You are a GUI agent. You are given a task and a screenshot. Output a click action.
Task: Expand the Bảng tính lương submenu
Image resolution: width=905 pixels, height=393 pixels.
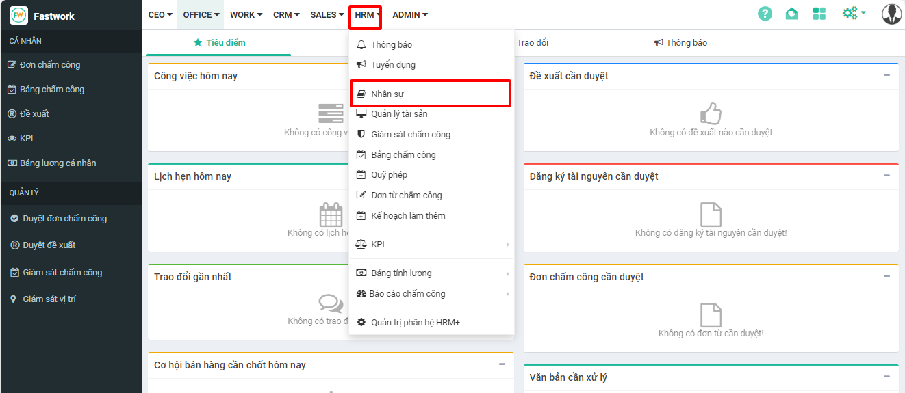pos(432,273)
